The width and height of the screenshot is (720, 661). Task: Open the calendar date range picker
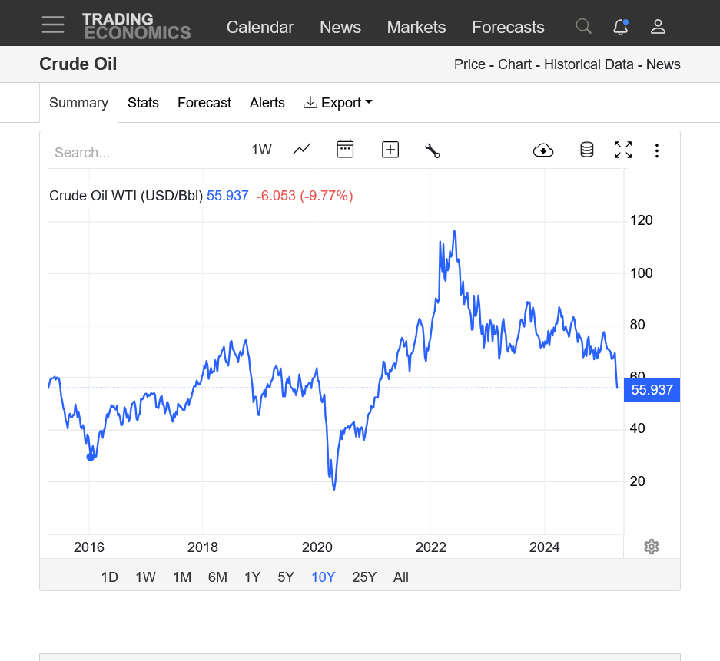point(345,149)
